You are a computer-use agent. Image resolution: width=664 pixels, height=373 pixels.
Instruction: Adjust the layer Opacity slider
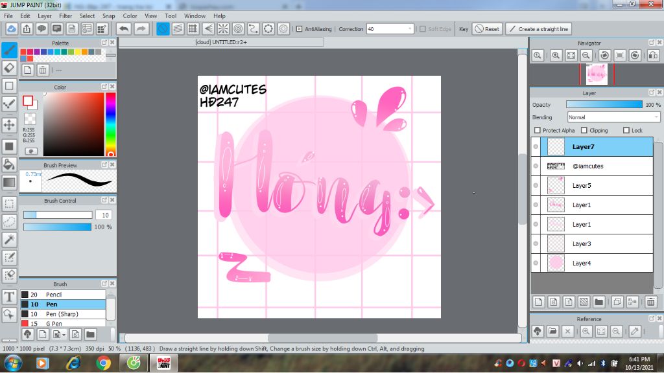pyautogui.click(x=604, y=104)
